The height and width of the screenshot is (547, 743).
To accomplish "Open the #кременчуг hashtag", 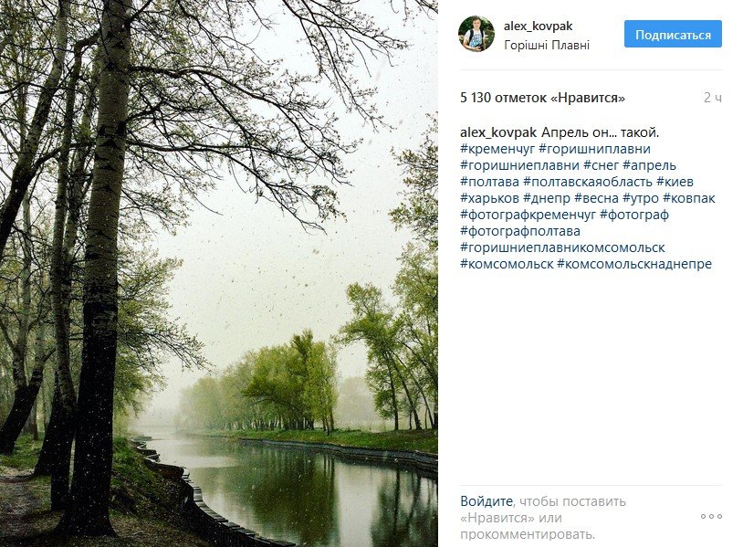I will [x=497, y=149].
